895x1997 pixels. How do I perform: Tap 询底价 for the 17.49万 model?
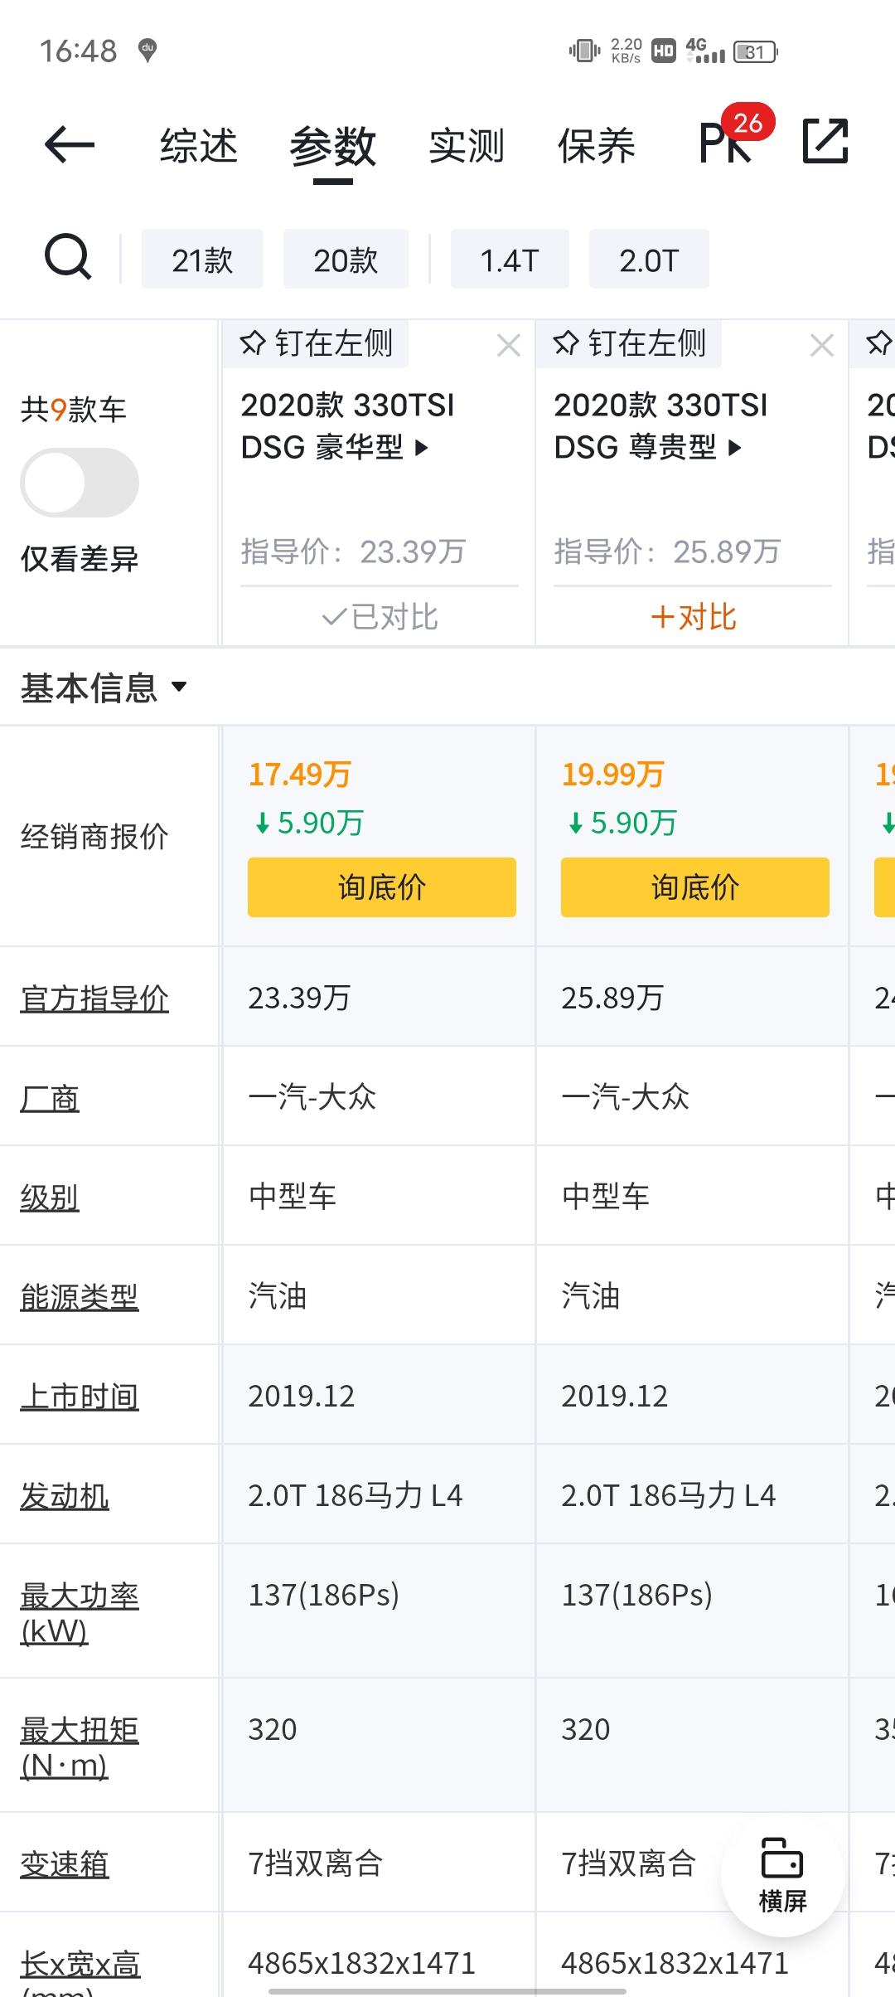pyautogui.click(x=382, y=887)
